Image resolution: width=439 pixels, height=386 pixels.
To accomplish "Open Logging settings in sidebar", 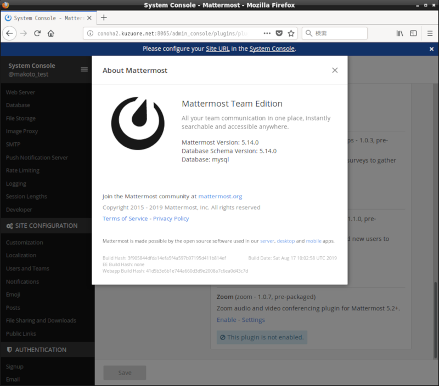I will click(16, 184).
